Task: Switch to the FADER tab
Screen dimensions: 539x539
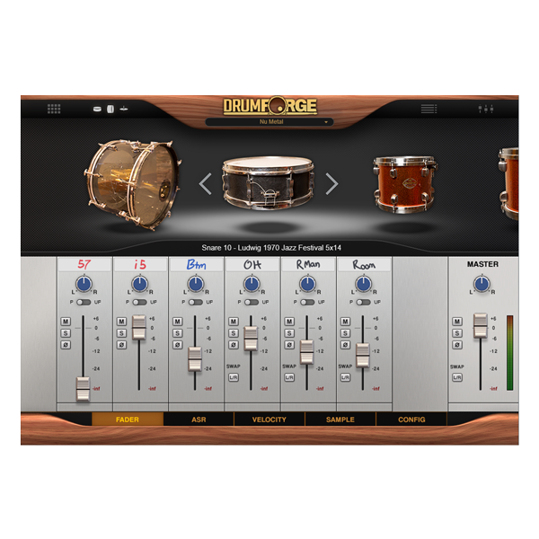Action: (128, 420)
